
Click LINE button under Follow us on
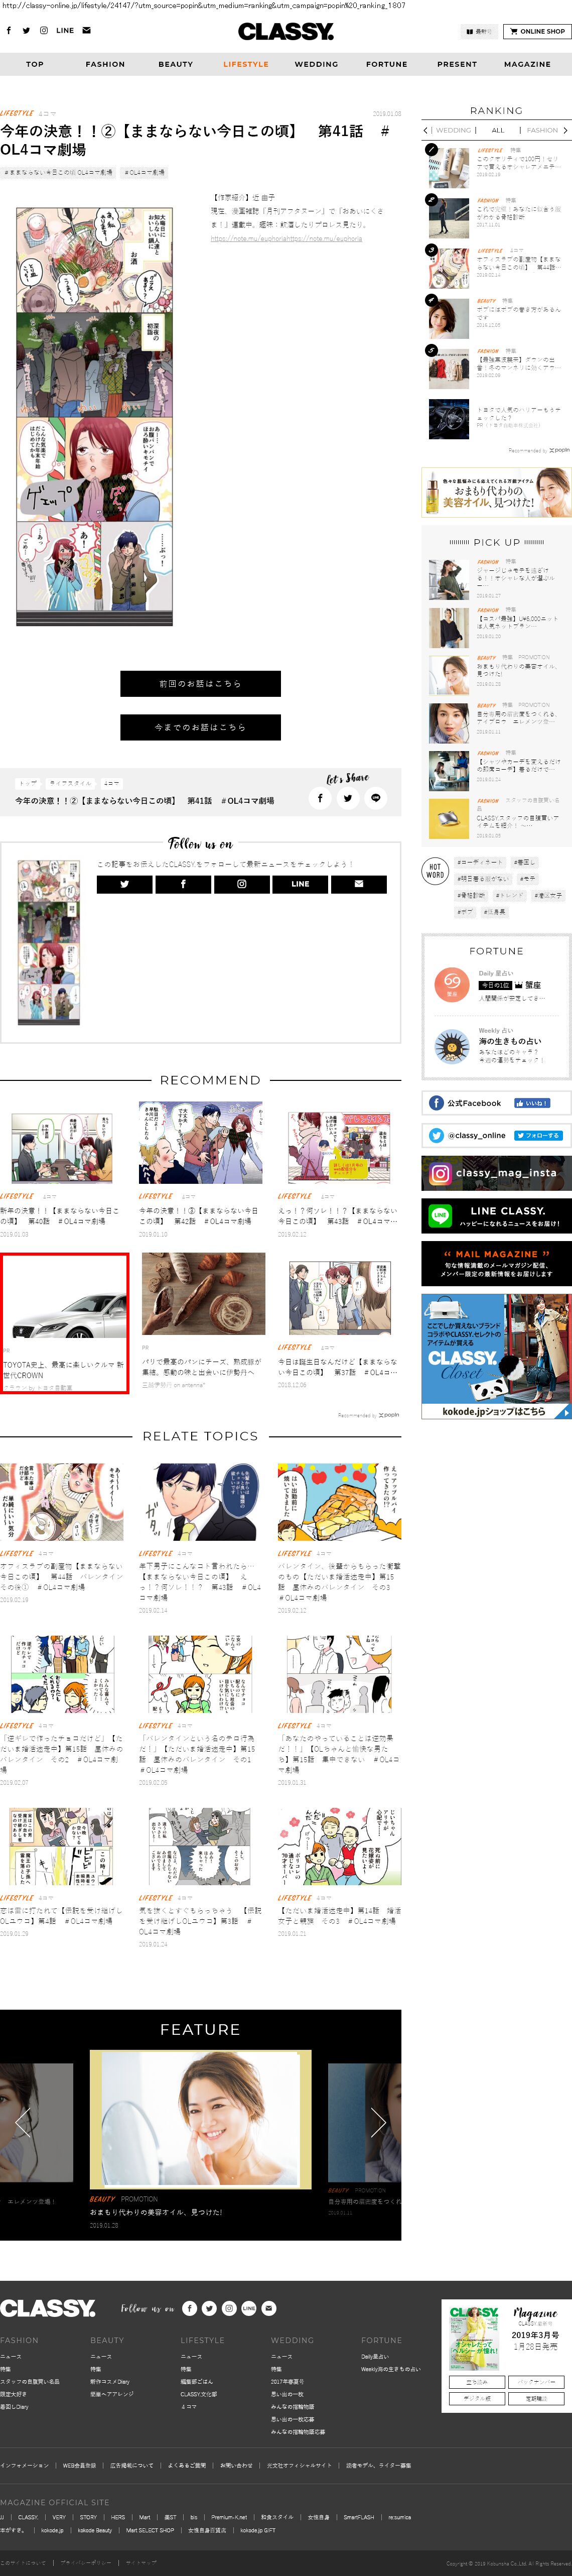pos(300,884)
